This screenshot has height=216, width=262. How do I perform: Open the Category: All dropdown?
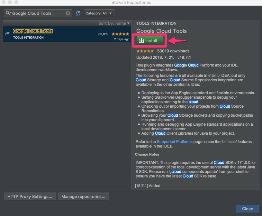point(99,13)
